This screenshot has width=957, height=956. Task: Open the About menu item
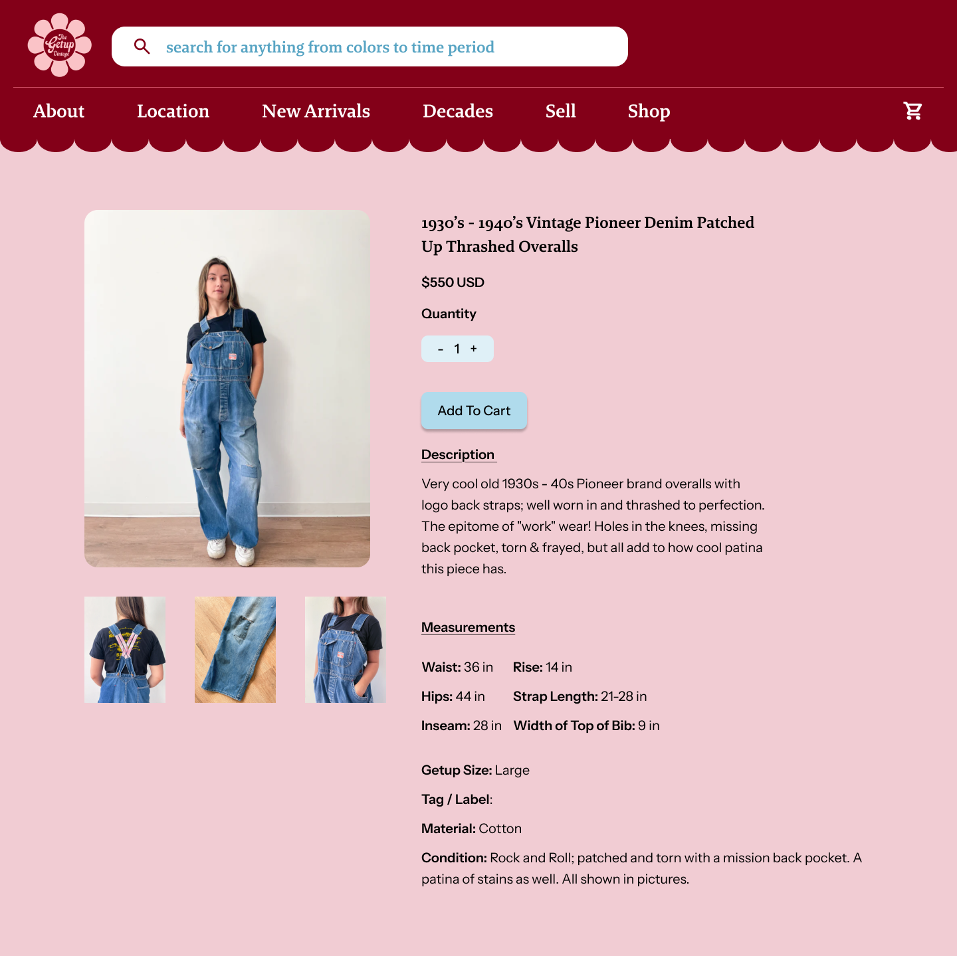pos(59,111)
